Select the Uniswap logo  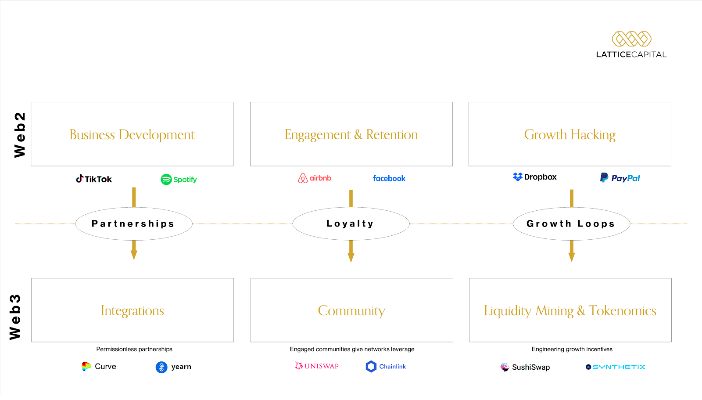317,366
